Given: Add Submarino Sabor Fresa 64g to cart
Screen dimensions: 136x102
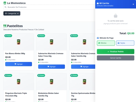Looking at the screenshot, I should pyautogui.click(x=52, y=66).
